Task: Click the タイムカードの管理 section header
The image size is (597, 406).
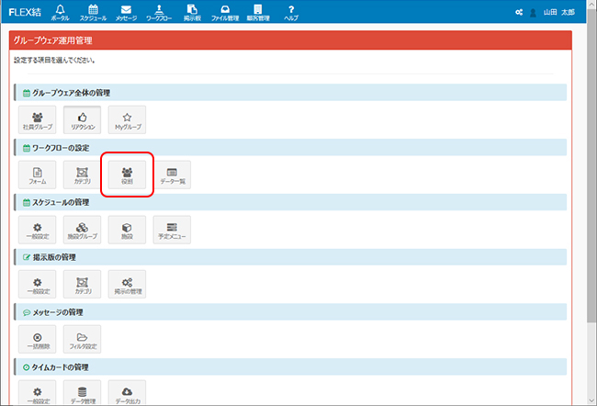Action: (x=290, y=367)
